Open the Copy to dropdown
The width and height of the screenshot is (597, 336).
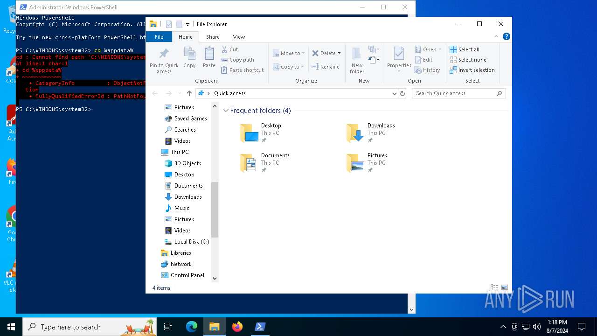tap(289, 67)
